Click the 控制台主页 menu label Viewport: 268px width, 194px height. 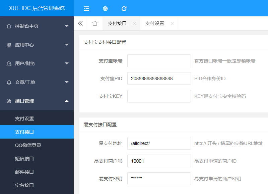[x=27, y=26]
